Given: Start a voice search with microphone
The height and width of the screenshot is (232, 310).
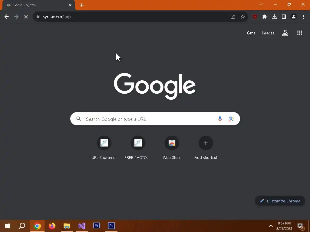Looking at the screenshot, I should 220,119.
